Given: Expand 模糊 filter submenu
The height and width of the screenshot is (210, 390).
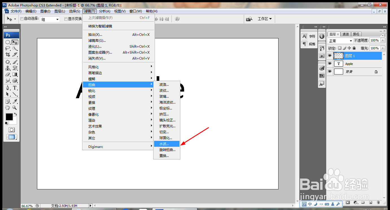Looking at the screenshot, I should point(119,79).
